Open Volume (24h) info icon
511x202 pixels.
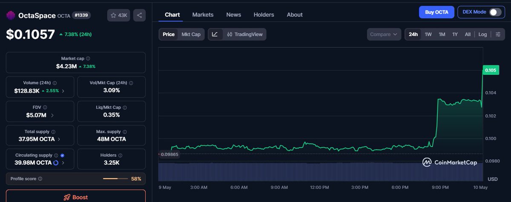pyautogui.click(x=55, y=83)
